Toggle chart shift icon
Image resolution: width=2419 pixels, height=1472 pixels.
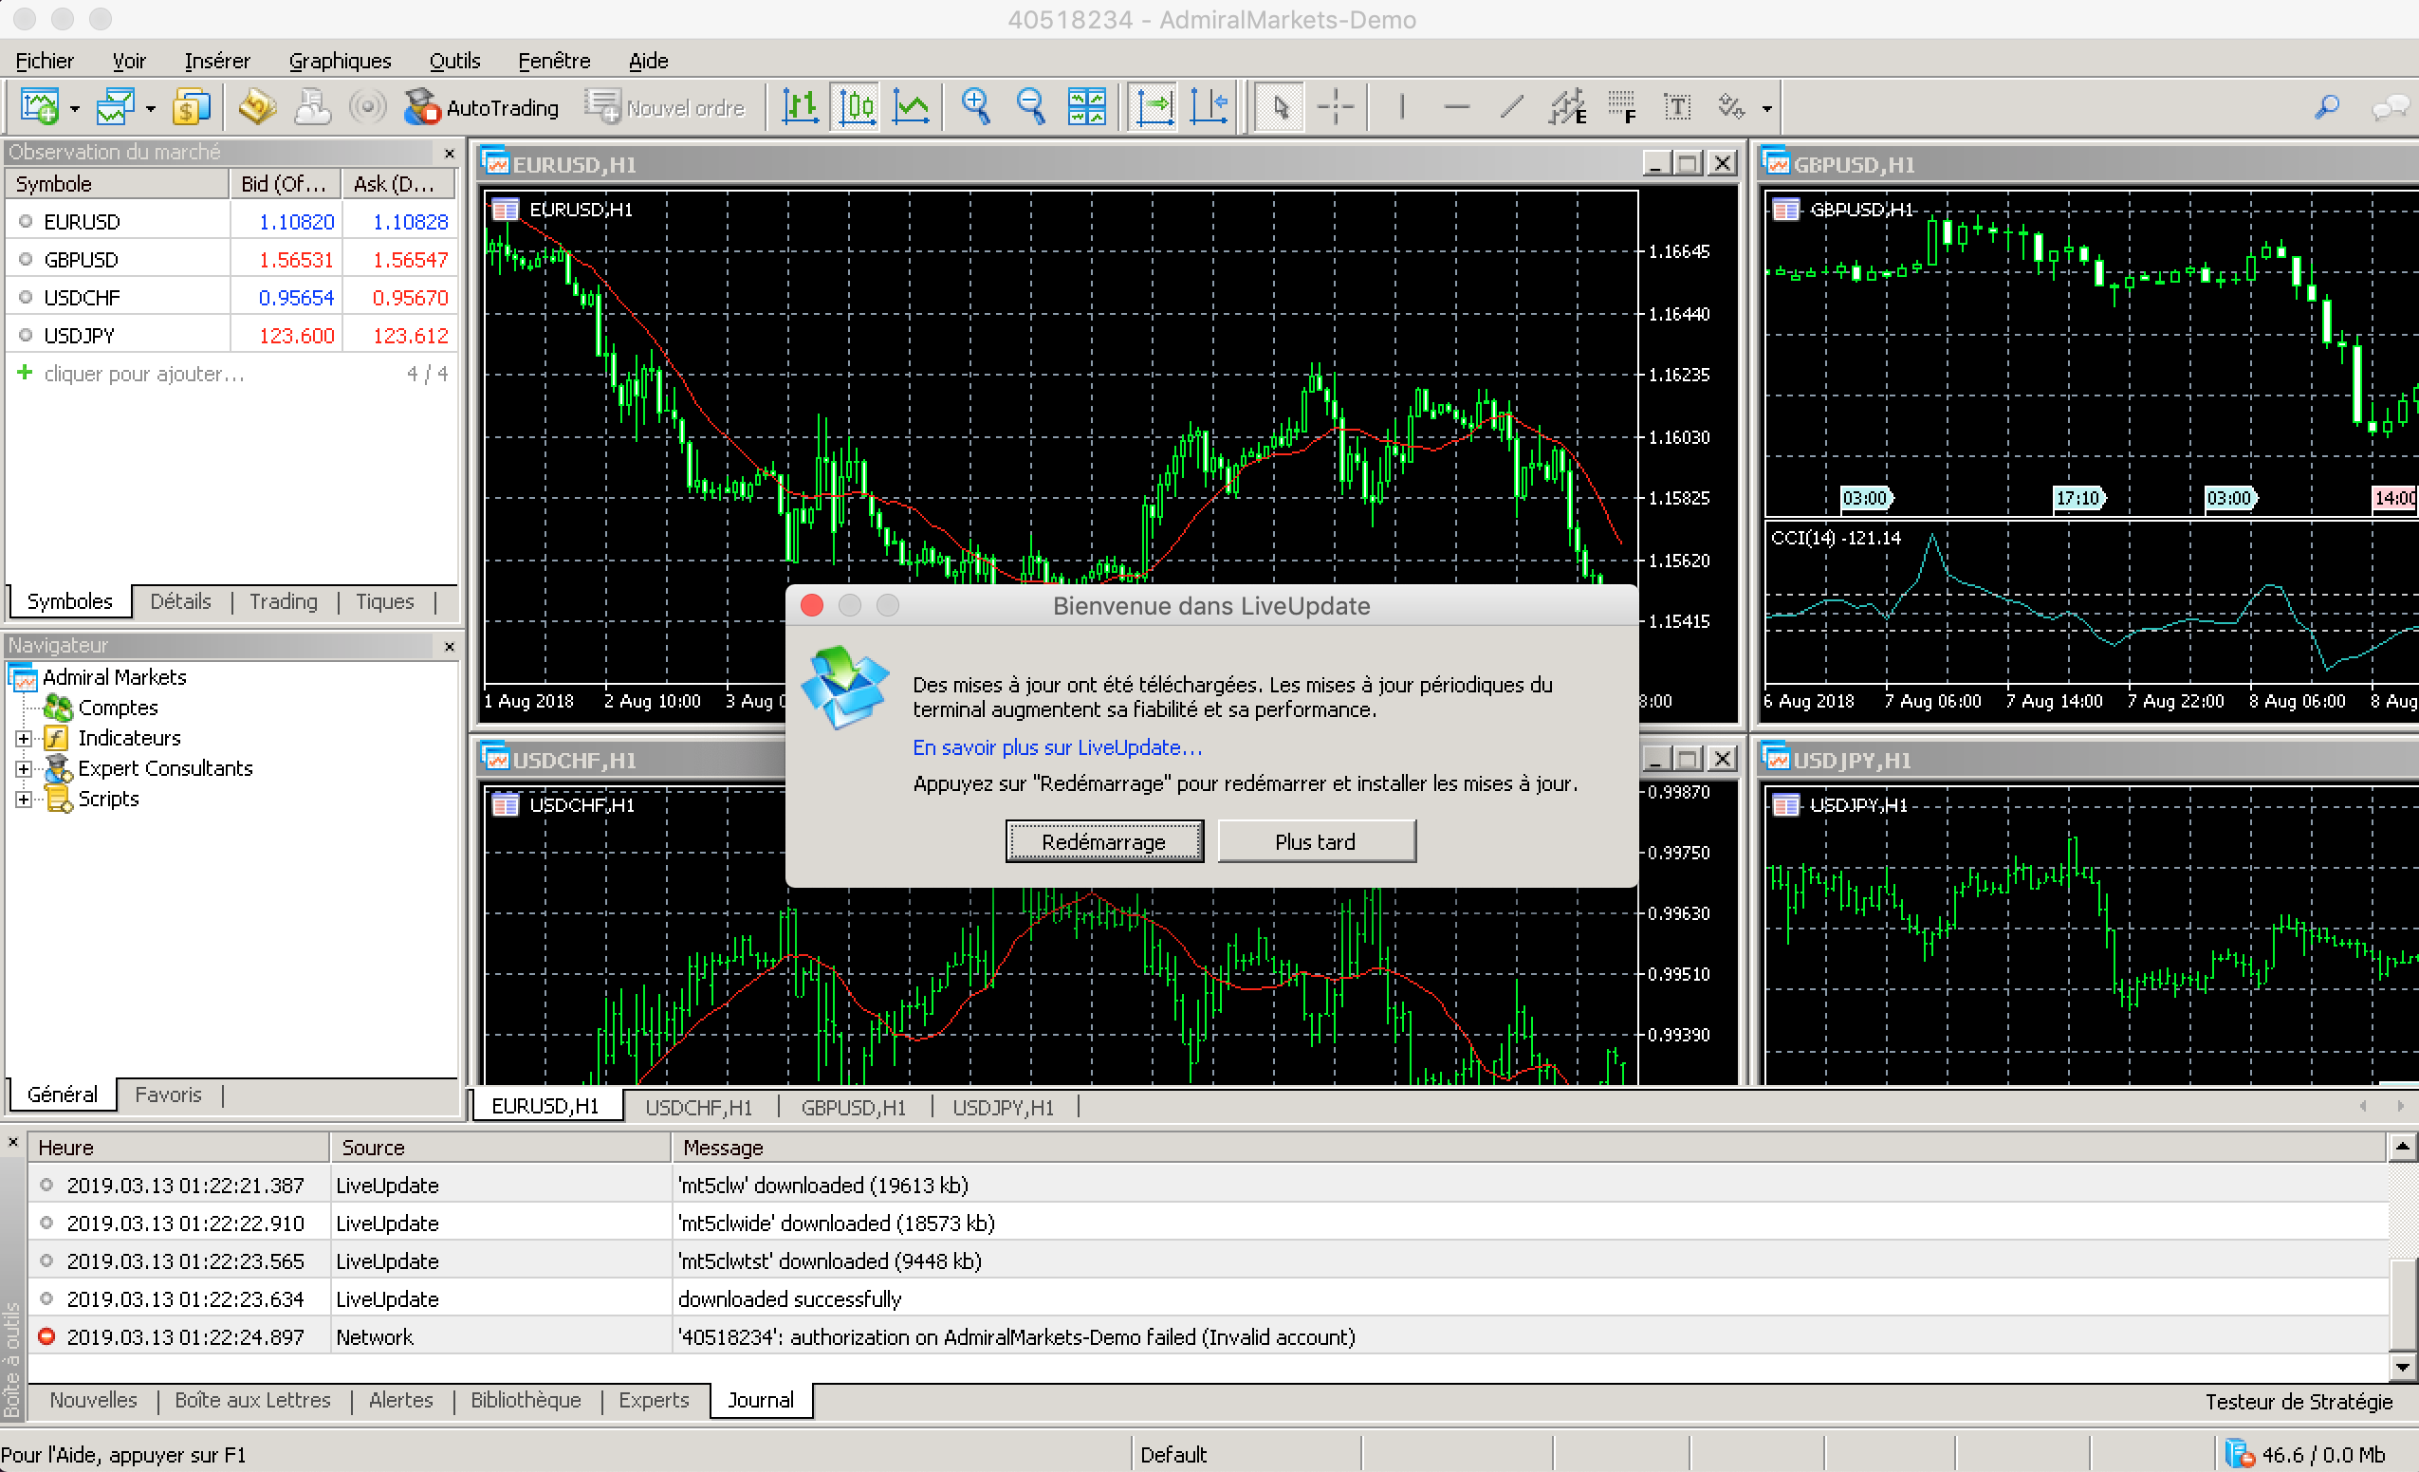(x=1209, y=106)
